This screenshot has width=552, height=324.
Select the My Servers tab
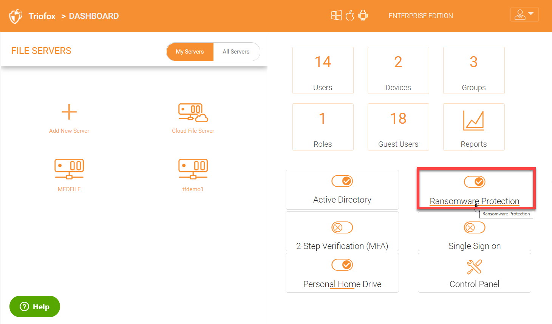[190, 52]
